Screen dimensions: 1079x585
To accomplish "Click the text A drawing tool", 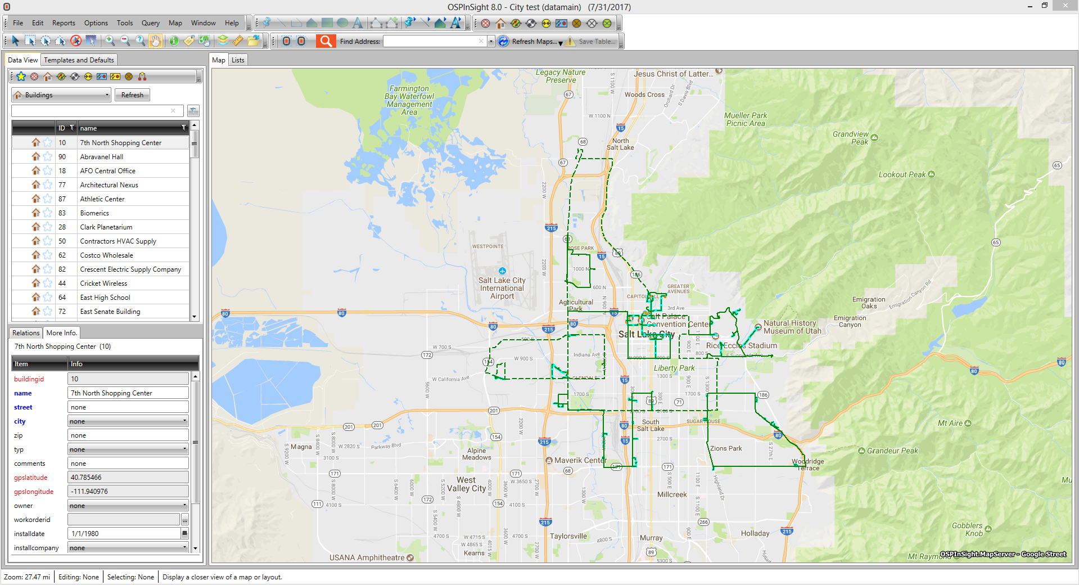I will [358, 23].
